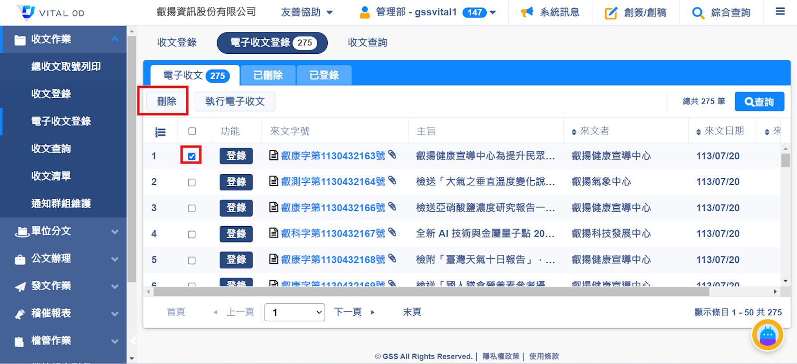Click the create draft pencil icon

[x=611, y=13]
